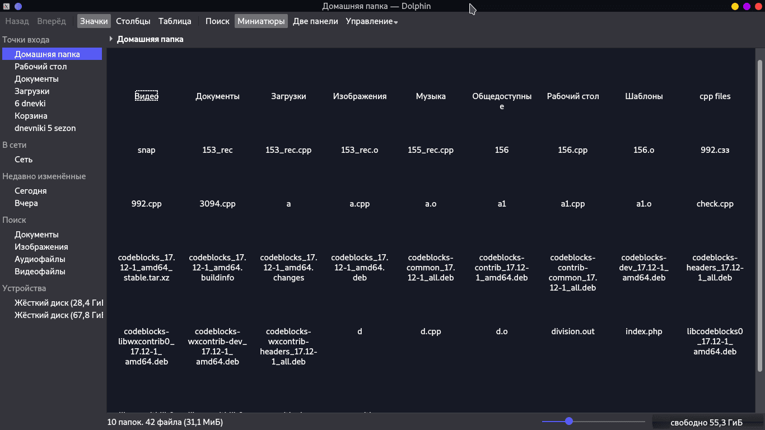Show files modified Сегодня

tap(52, 191)
